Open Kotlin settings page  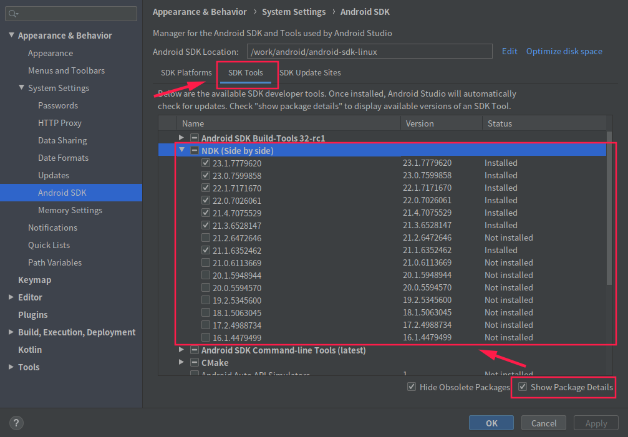(30, 349)
